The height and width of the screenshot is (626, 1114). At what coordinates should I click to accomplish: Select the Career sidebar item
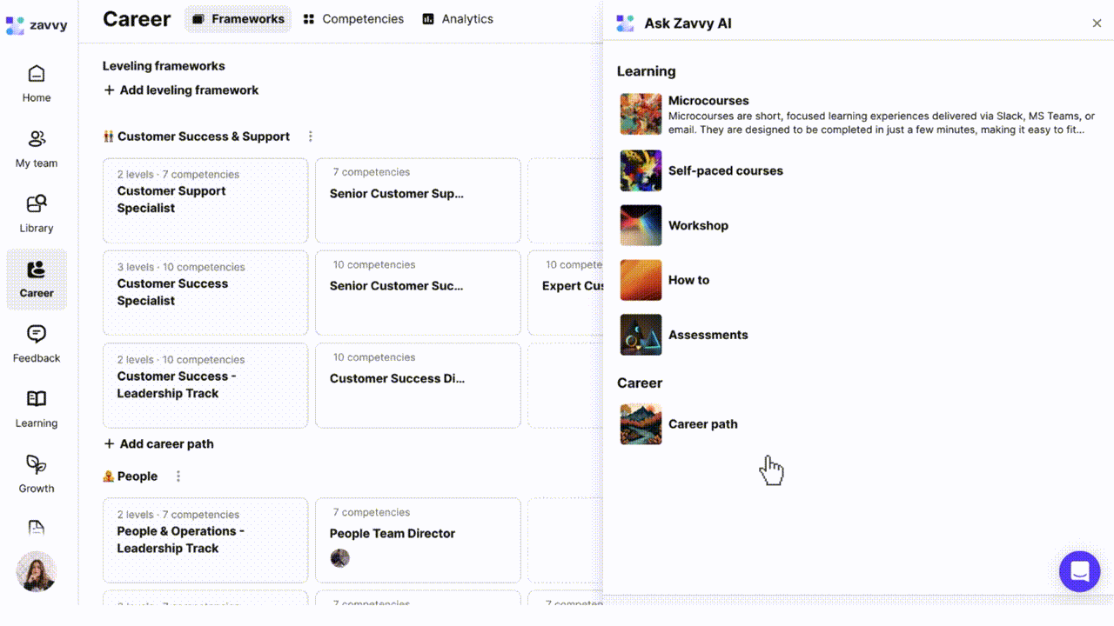(37, 279)
